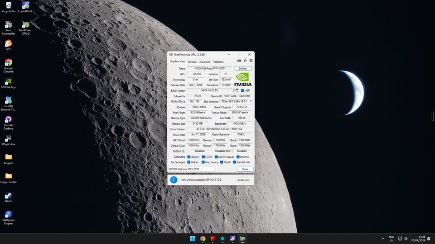Select the CrystalDiskInfo desktop icon
This screenshot has height=244, width=435.
(x=26, y=7)
